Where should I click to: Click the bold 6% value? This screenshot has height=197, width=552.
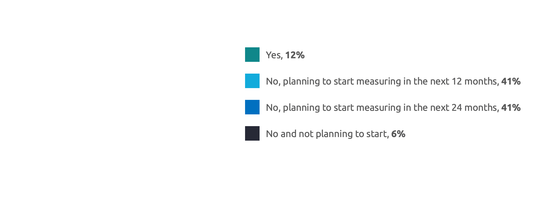[x=398, y=134]
